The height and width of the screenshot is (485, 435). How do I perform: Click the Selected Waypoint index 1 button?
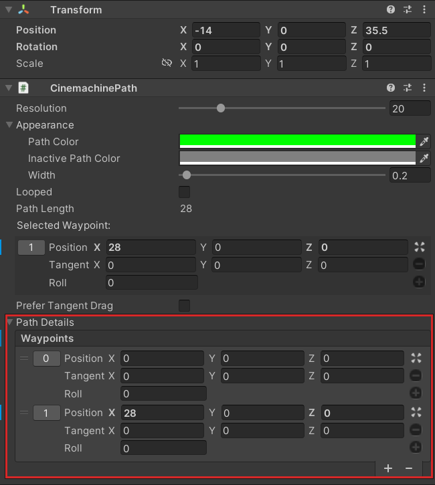31,248
